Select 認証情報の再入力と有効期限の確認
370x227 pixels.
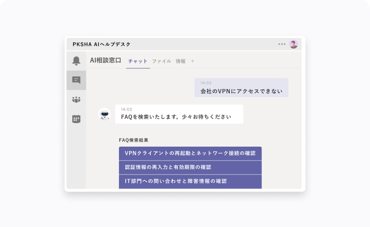(190, 167)
